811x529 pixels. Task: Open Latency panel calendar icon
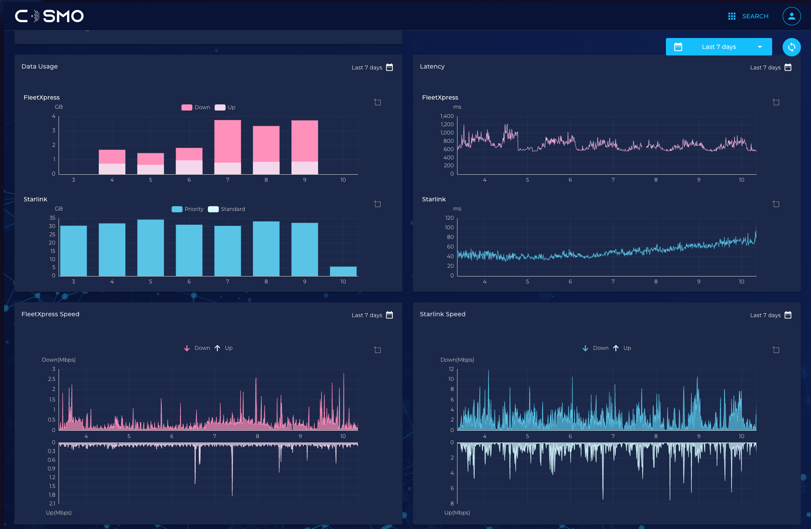(788, 67)
